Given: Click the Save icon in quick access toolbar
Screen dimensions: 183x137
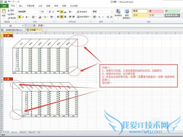Looking at the screenshot, I should 5,2.
